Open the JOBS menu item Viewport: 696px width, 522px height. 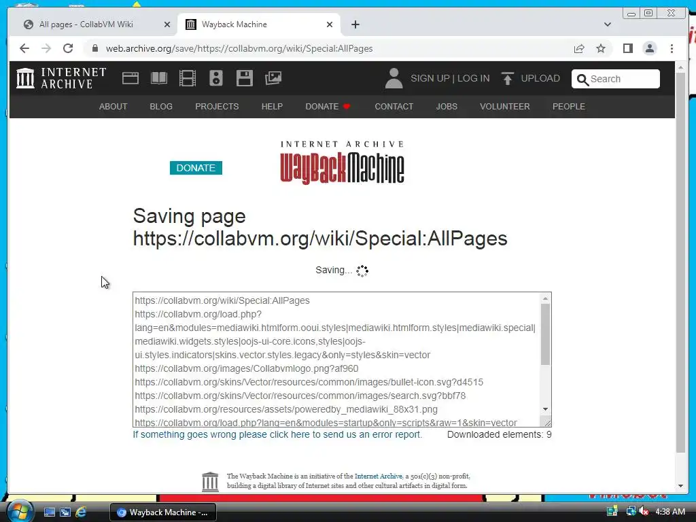pyautogui.click(x=447, y=107)
